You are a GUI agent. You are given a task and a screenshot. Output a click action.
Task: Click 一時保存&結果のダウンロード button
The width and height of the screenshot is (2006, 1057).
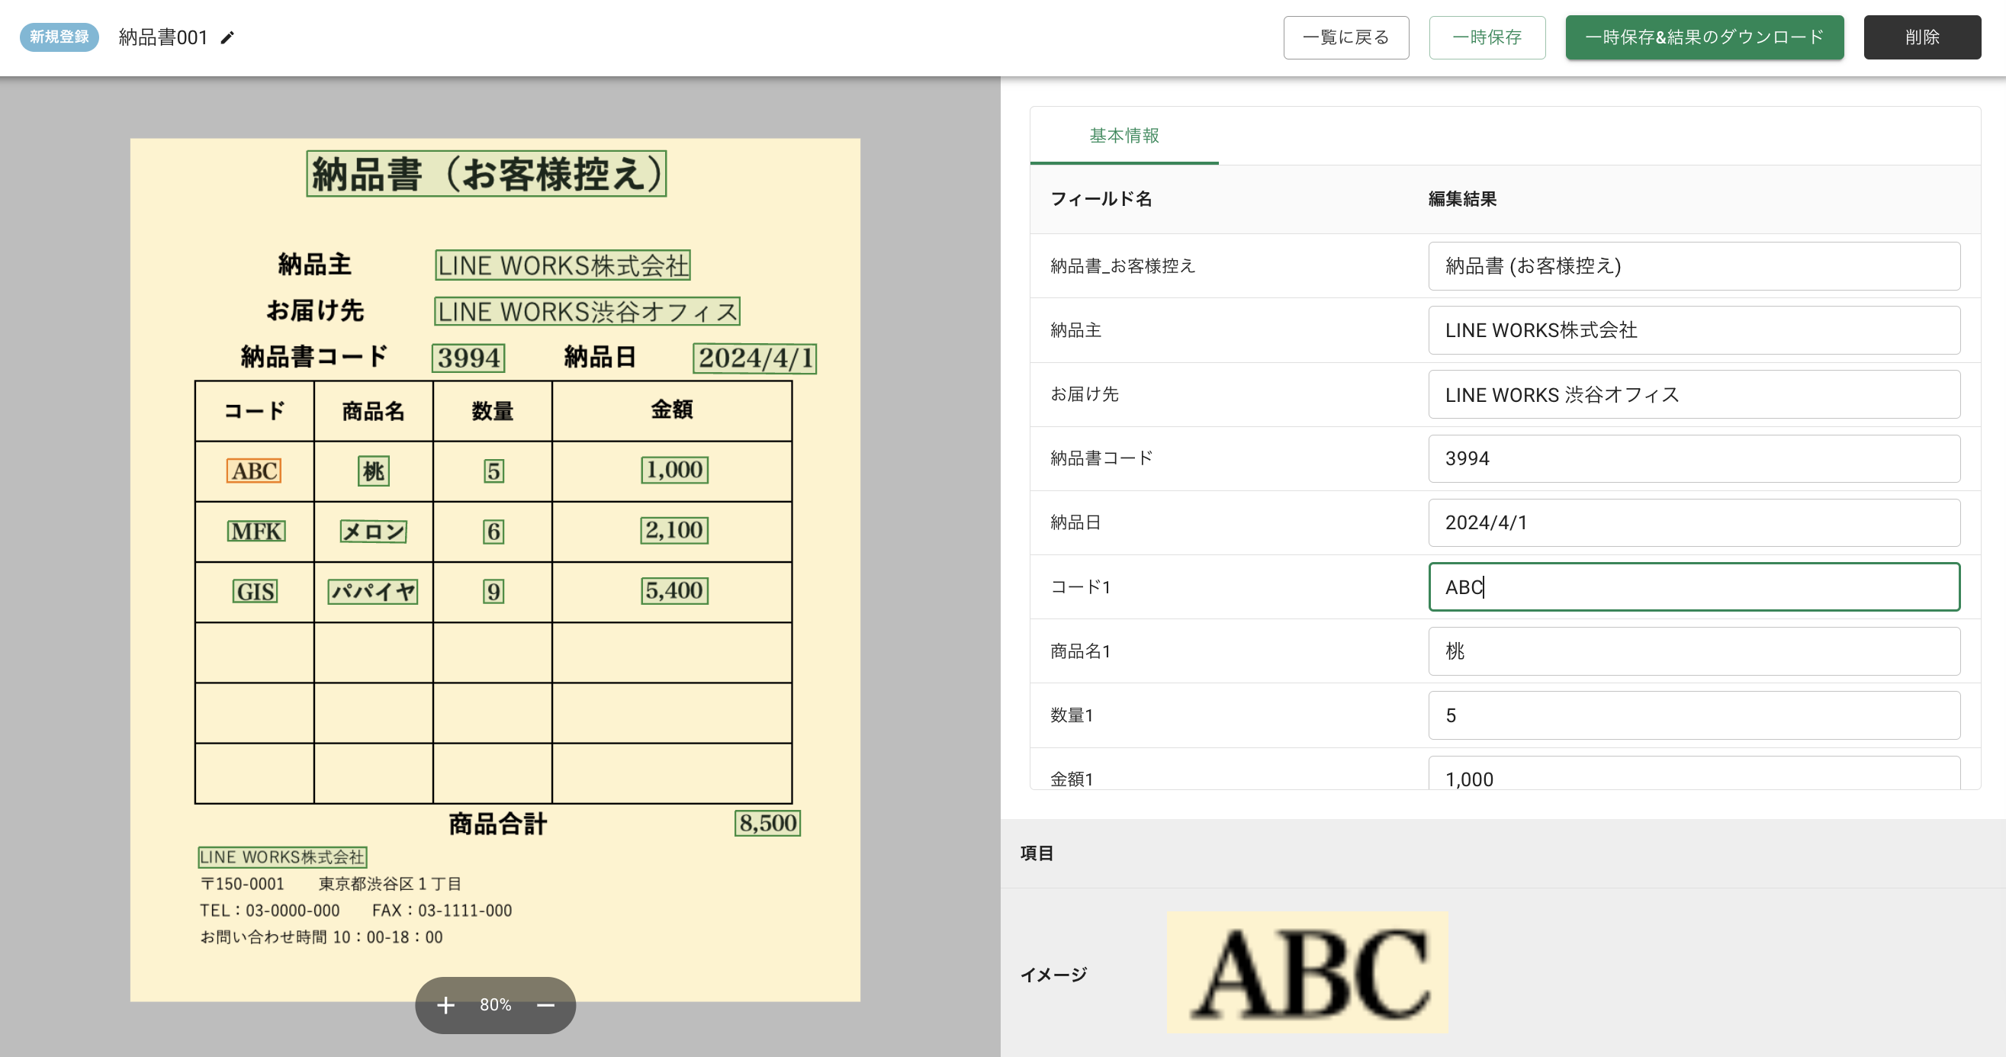1704,37
